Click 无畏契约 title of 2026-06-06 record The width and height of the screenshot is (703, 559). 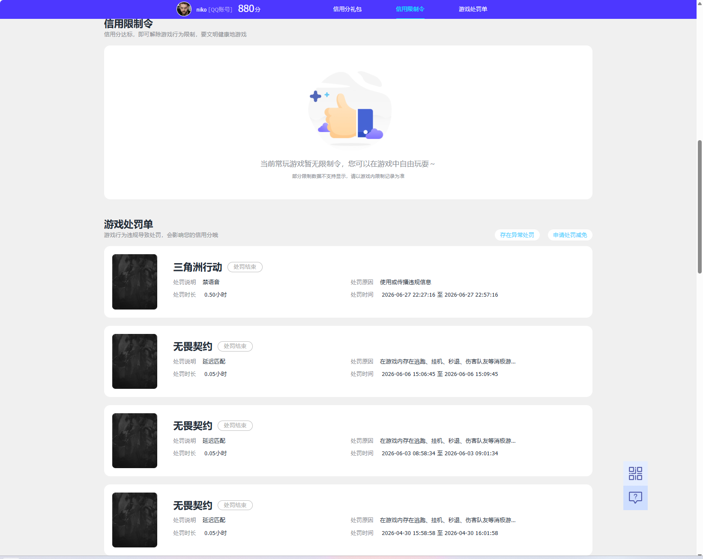coord(193,346)
